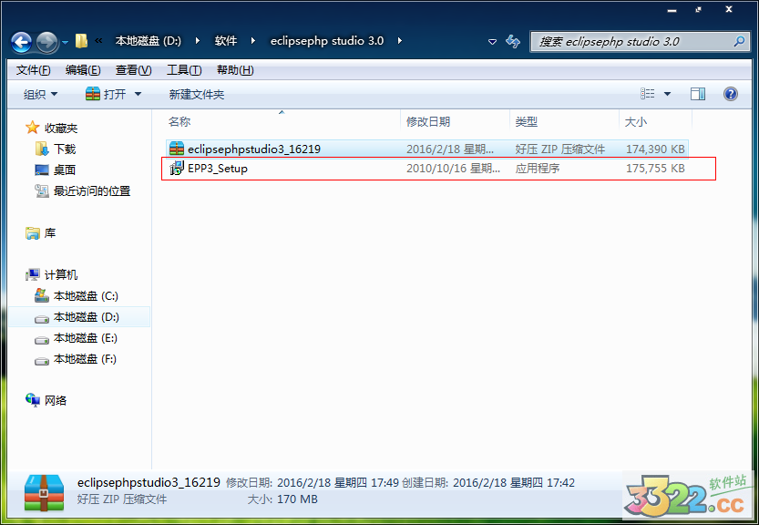Expand arrow after 软件 breadcrumb
The image size is (759, 525).
[253, 41]
